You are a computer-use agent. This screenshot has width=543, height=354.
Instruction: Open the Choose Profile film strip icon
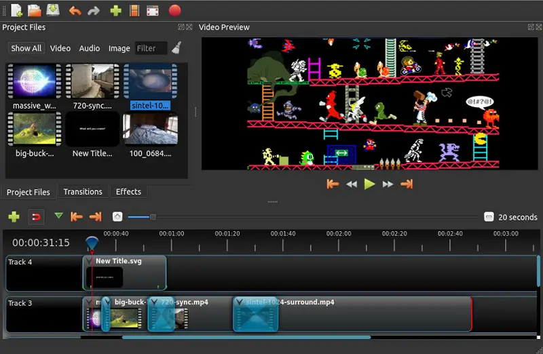pos(134,11)
